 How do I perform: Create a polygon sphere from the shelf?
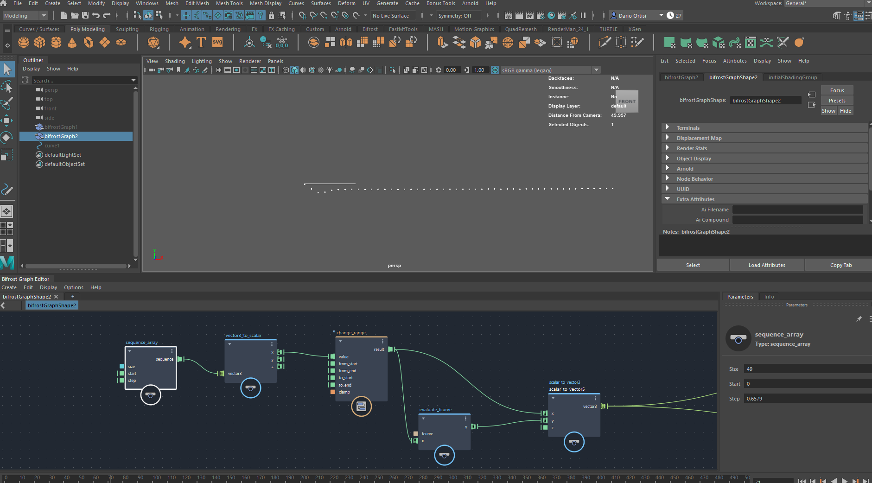pyautogui.click(x=23, y=42)
